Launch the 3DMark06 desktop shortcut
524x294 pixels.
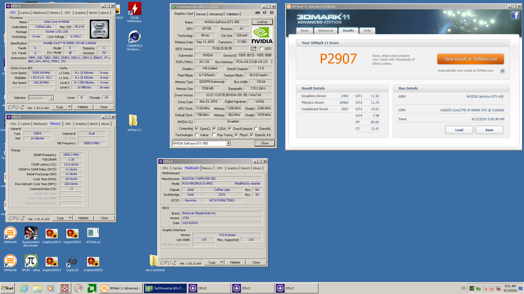(x=10, y=263)
